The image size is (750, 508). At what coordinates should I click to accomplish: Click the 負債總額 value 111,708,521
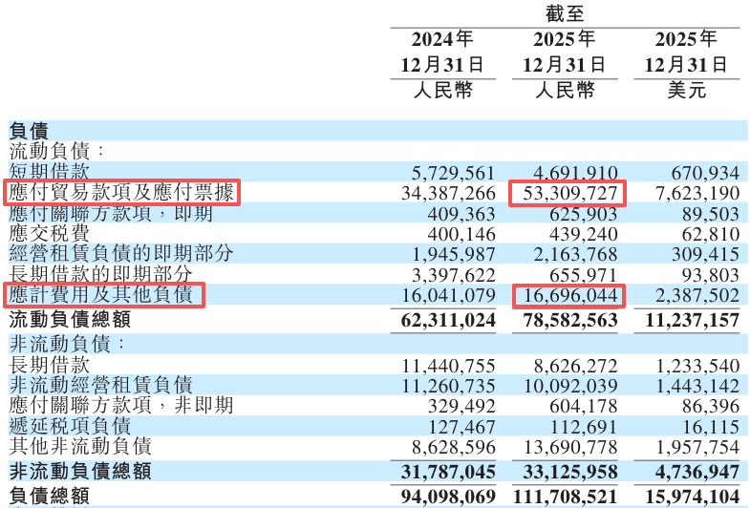[558, 496]
